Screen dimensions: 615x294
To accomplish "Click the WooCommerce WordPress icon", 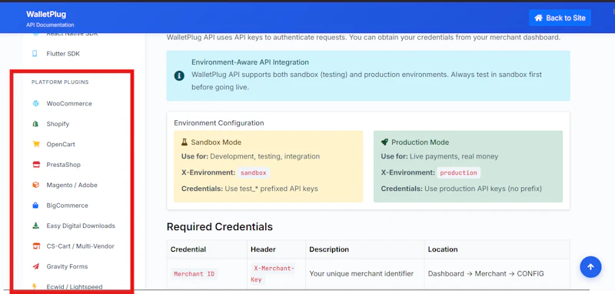I will (x=35, y=104).
